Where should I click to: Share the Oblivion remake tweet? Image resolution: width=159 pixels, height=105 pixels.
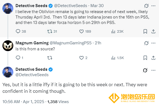(153, 31)
